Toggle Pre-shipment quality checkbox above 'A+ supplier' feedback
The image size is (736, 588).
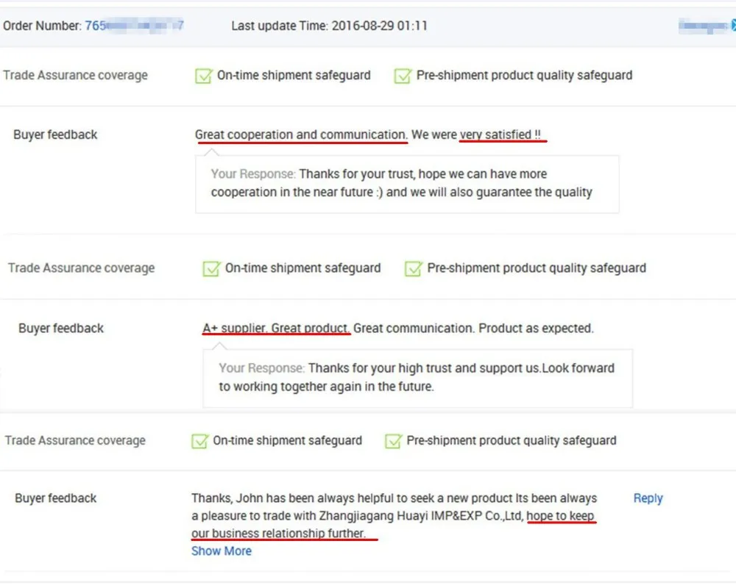point(413,269)
